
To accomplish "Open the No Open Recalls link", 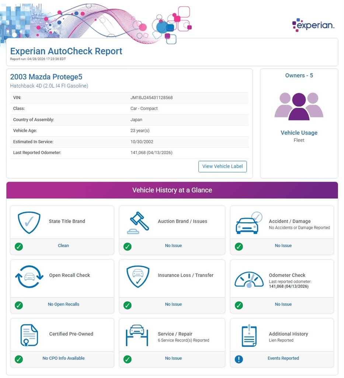I will pos(63,304).
